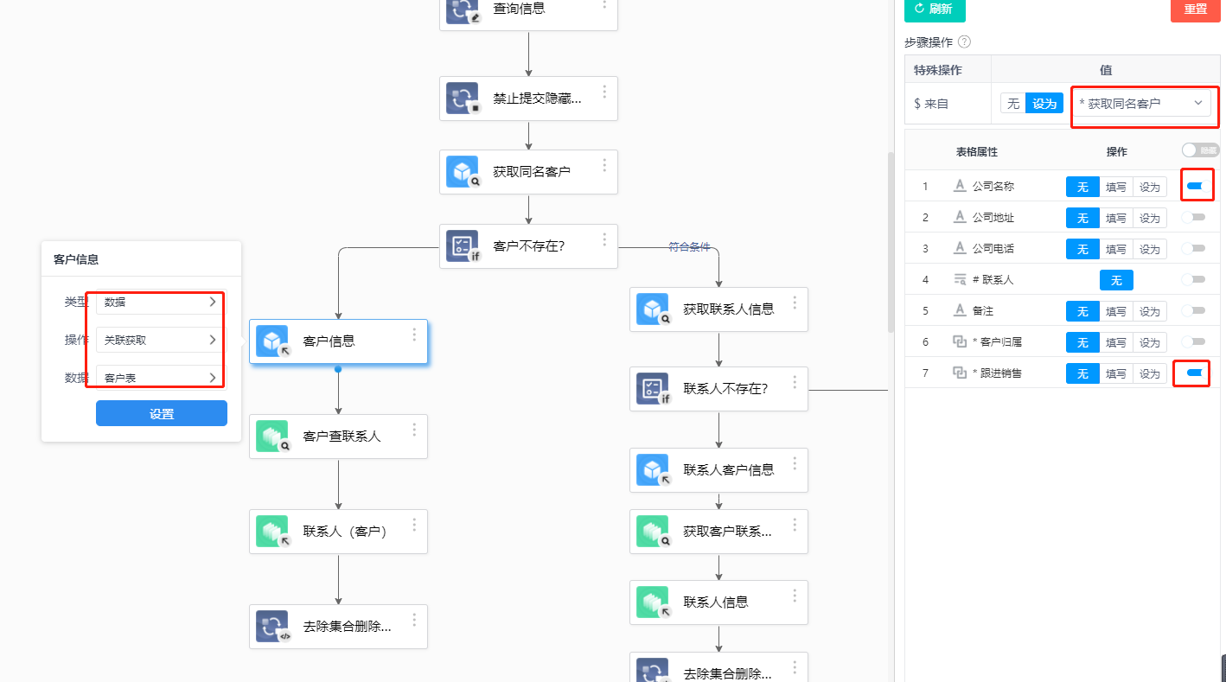Click the 特殊操作 column header
The image size is (1226, 682).
click(x=938, y=70)
